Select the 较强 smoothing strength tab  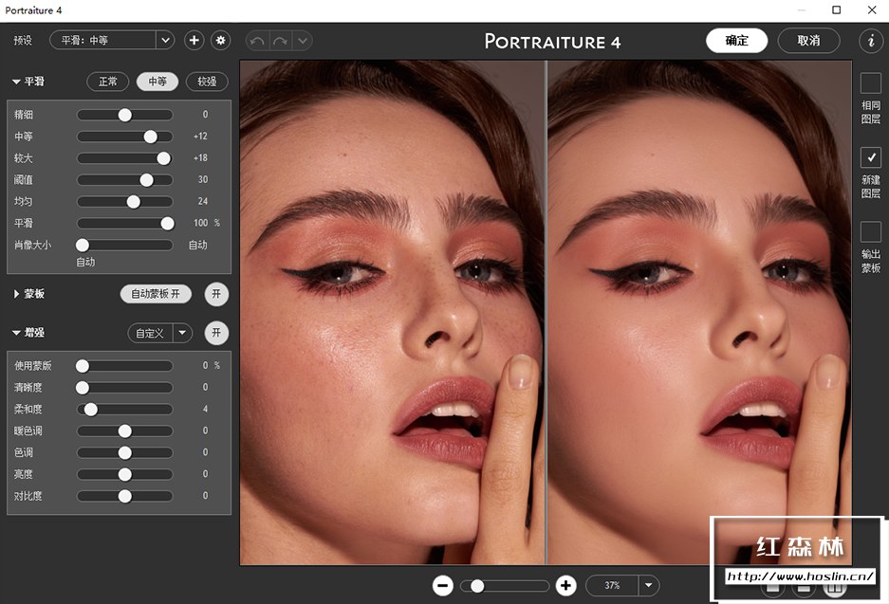207,82
